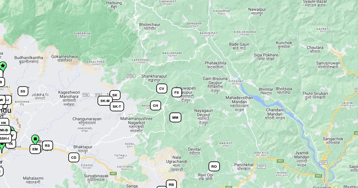
Task: Select the RS map marker
Action: pyautogui.click(x=47, y=146)
